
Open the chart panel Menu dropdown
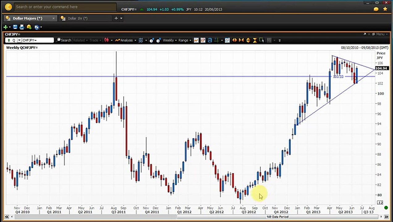[382, 34]
